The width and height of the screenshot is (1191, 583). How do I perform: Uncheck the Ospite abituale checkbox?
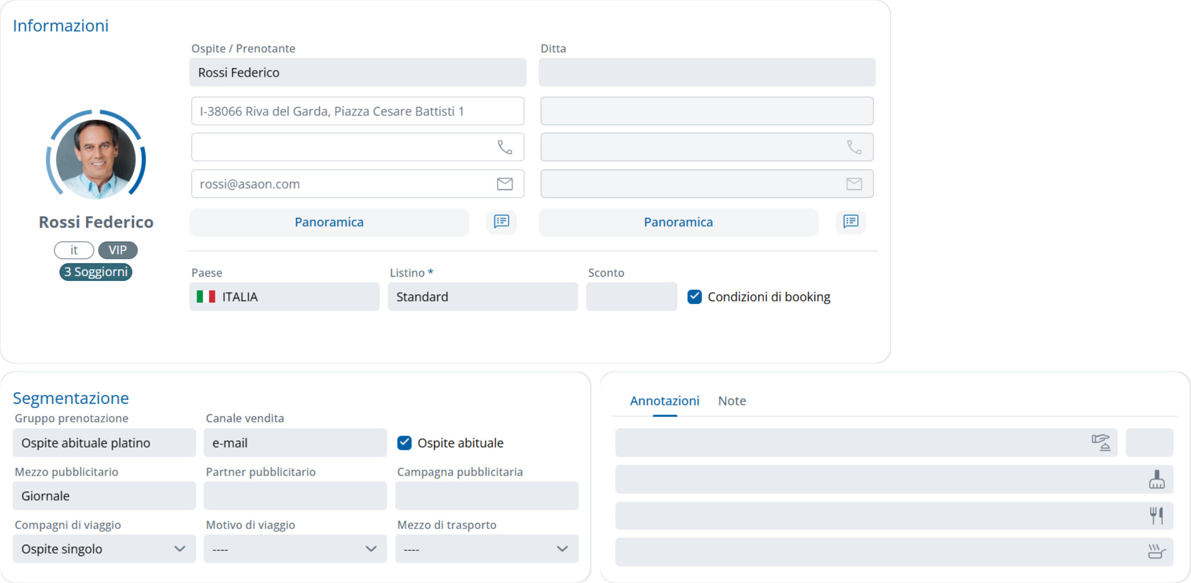click(404, 443)
